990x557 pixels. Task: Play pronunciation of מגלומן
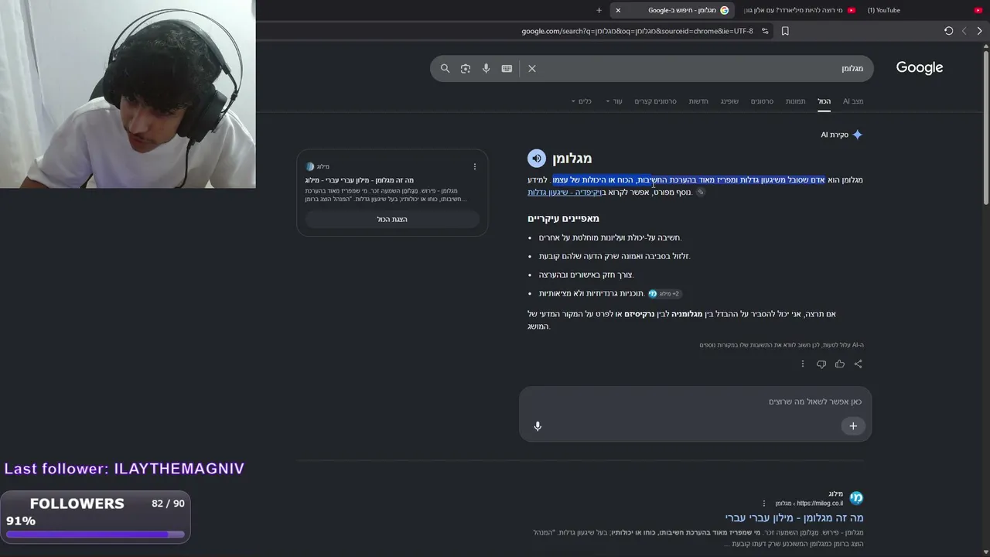coord(537,159)
